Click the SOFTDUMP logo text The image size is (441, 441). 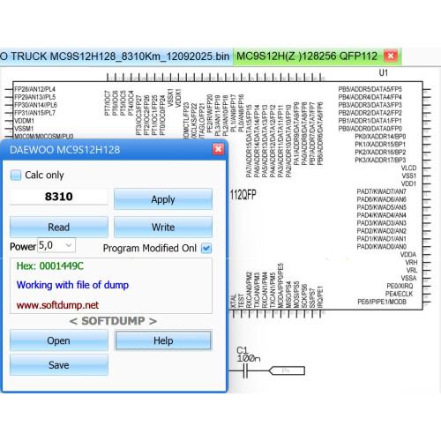tap(113, 321)
